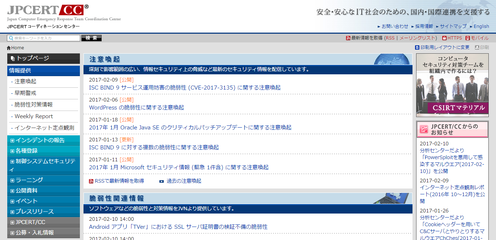Open the HTTPS text link
This screenshot has width=496, height=240.
(x=455, y=38)
